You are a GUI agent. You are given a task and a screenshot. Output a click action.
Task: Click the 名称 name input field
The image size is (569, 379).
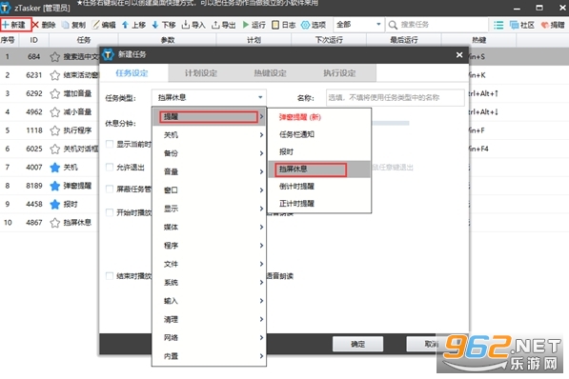(396, 97)
